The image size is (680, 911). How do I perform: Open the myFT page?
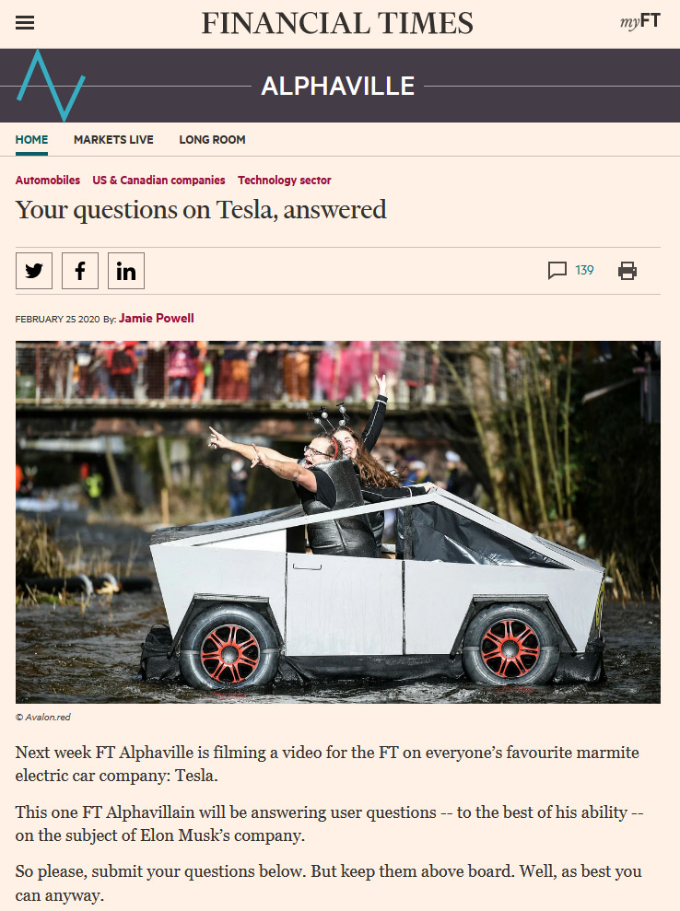(x=639, y=22)
